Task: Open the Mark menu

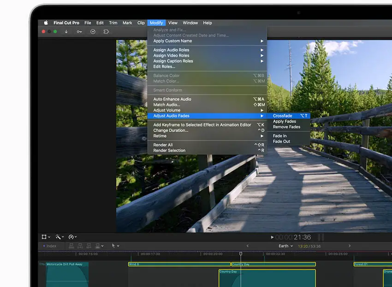Action: click(127, 23)
